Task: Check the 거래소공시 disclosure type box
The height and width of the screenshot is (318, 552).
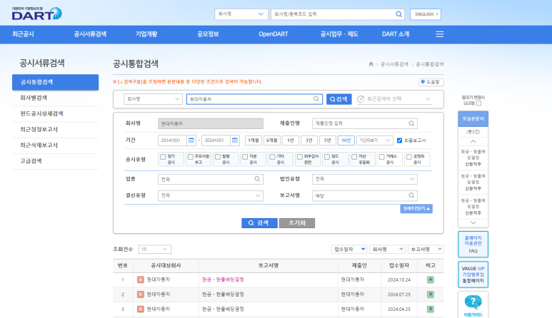Action: point(381,157)
